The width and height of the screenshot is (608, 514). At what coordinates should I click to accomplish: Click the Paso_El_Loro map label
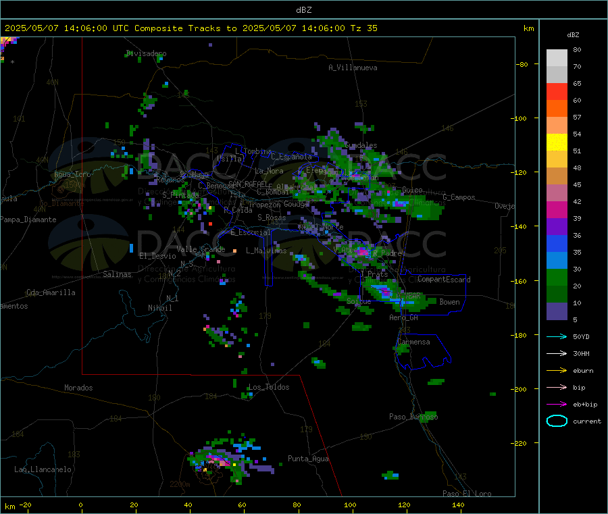point(467,494)
